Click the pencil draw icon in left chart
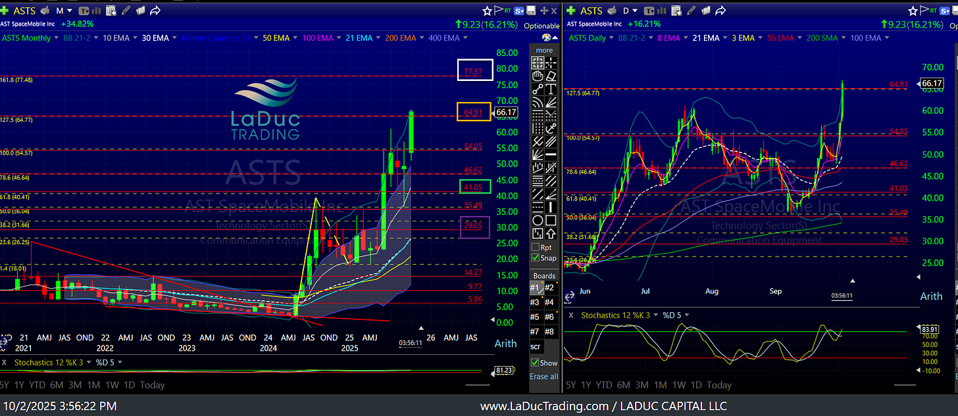This screenshot has width=958, height=416. (x=126, y=11)
